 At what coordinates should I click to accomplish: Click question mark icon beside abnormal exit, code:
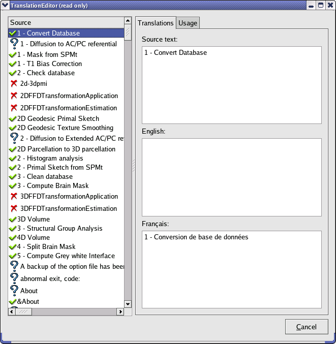(x=14, y=278)
